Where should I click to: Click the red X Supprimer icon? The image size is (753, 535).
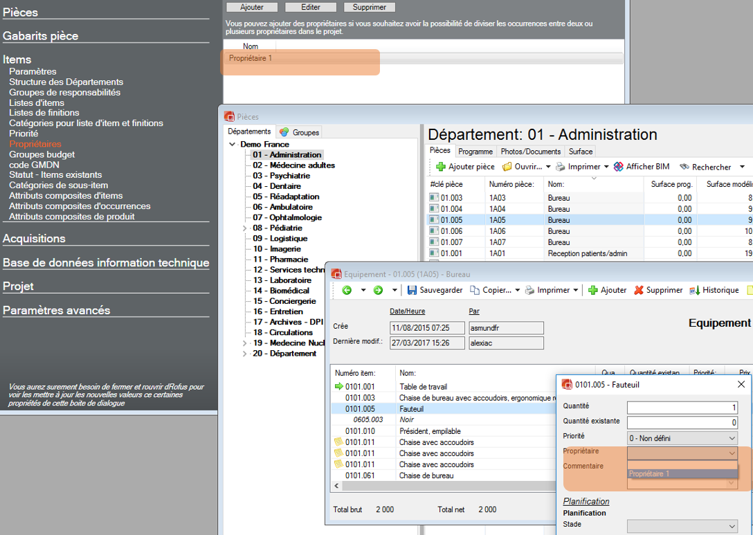tap(639, 291)
